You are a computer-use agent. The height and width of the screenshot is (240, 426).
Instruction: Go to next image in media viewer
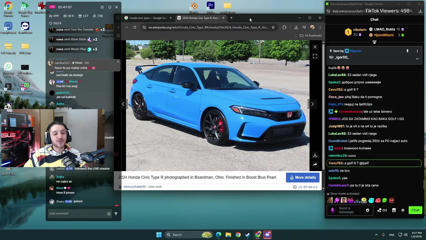pyautogui.click(x=312, y=104)
